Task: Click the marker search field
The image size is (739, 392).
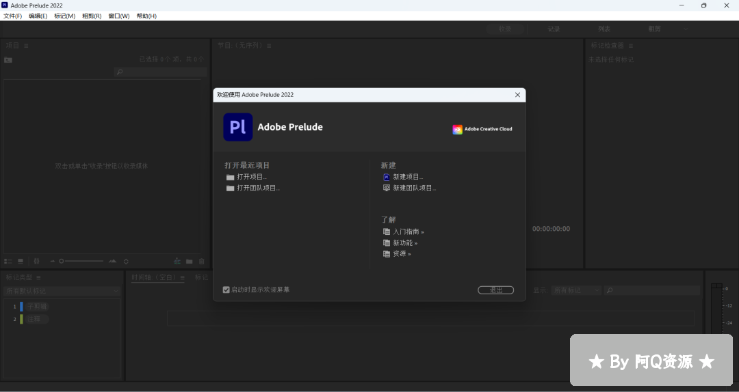Action: 652,291
